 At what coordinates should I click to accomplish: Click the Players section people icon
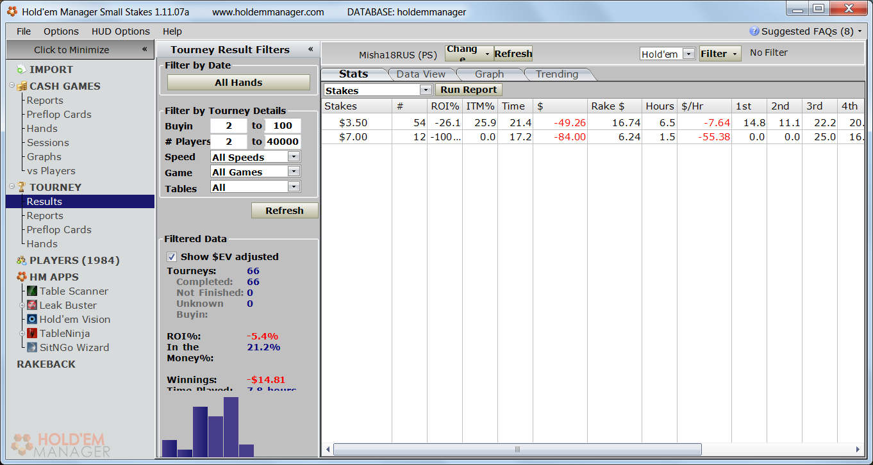click(22, 260)
